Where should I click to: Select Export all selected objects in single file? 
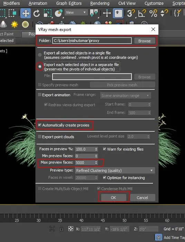click(x=40, y=55)
